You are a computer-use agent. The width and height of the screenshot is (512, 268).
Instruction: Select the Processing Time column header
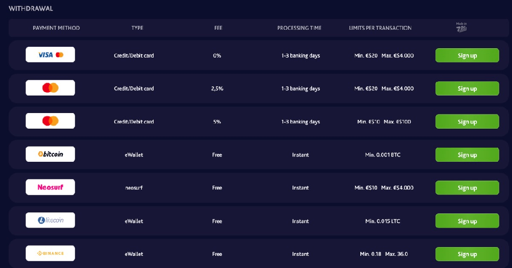click(x=299, y=28)
